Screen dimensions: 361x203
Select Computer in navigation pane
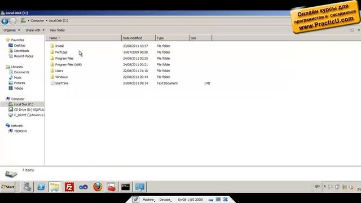click(x=15, y=99)
